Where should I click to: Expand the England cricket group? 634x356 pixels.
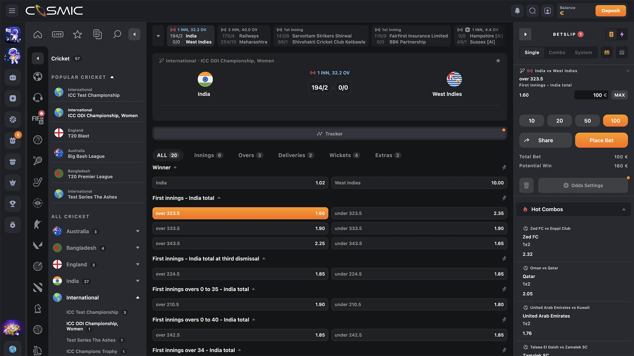(138, 264)
